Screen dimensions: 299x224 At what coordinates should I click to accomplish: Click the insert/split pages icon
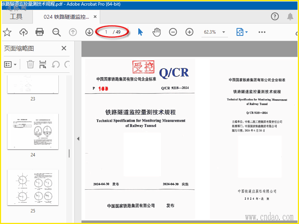pyautogui.click(x=43, y=64)
